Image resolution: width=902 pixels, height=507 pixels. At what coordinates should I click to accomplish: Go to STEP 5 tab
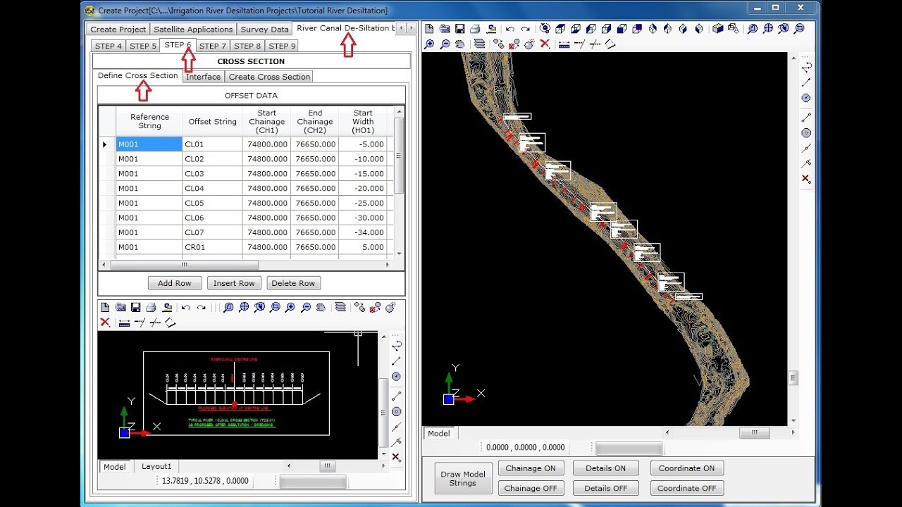[143, 46]
